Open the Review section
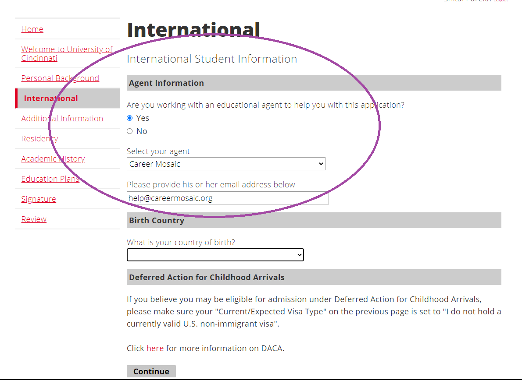The image size is (522, 380). tap(34, 219)
